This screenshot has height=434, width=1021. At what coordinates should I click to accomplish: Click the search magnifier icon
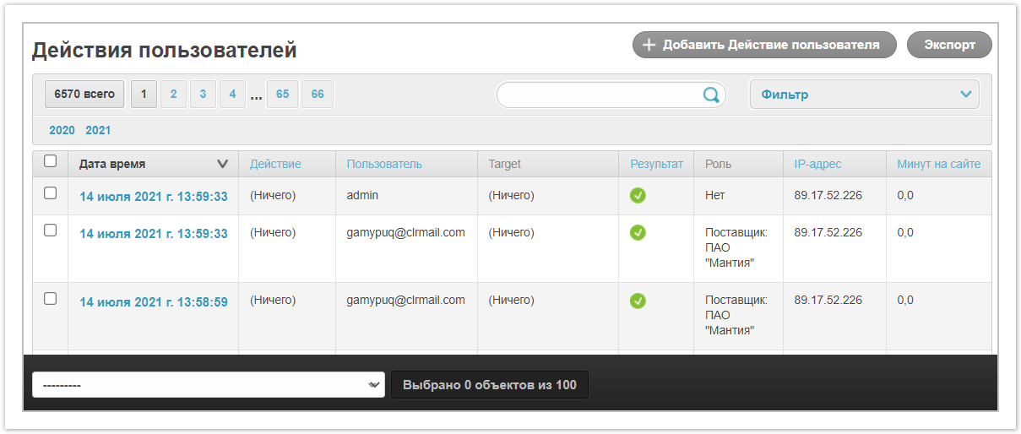711,95
